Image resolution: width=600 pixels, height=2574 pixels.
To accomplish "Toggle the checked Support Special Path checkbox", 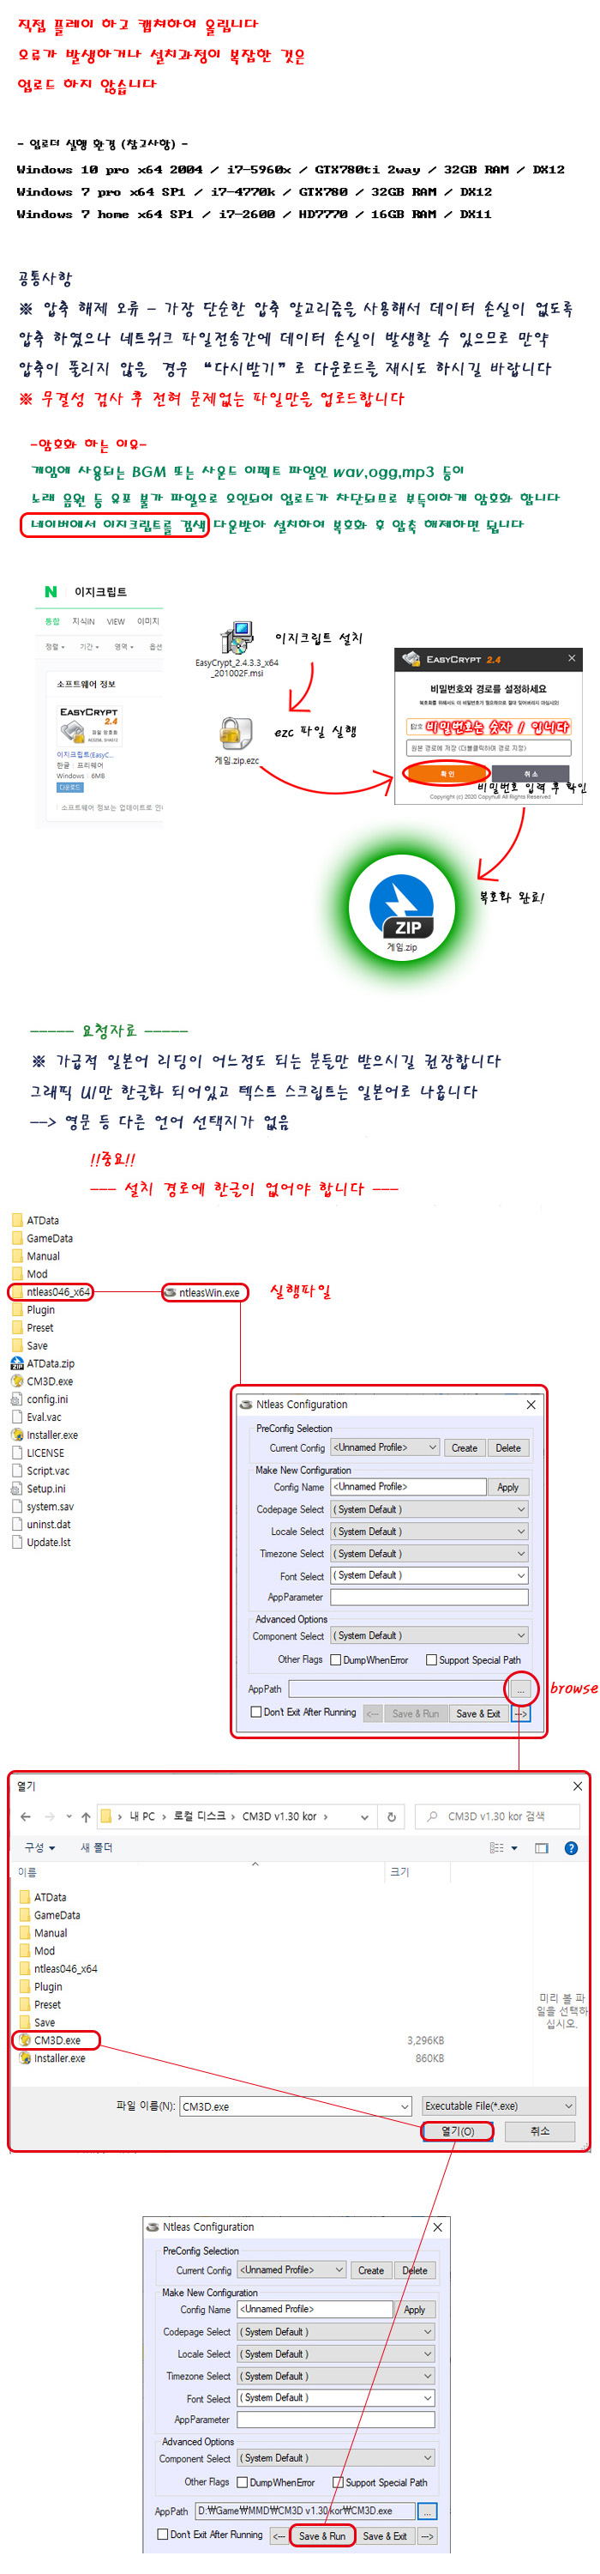I will click(338, 2481).
